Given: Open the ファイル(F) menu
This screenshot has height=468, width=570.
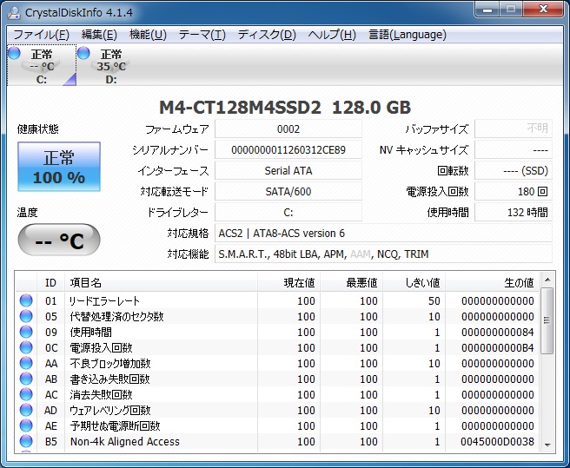Looking at the screenshot, I should click(x=41, y=35).
